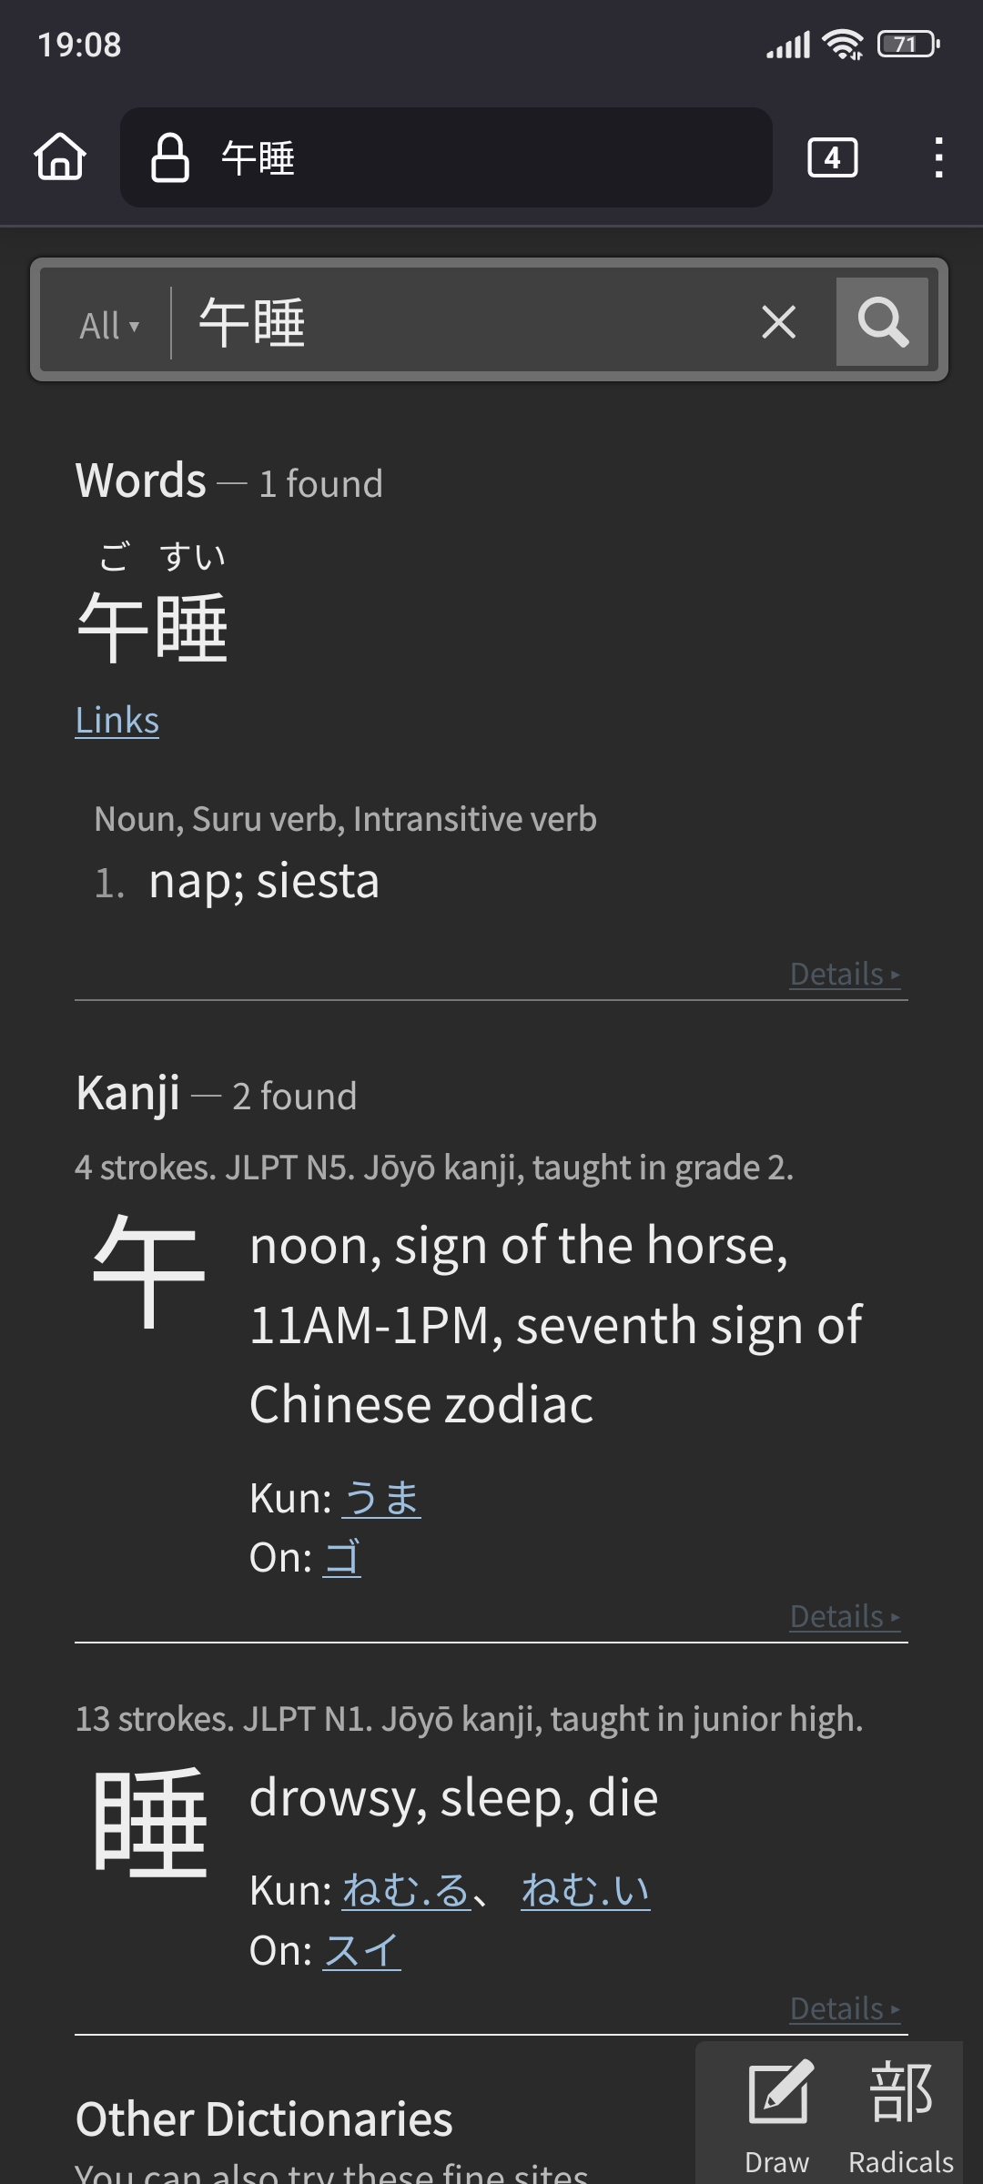This screenshot has height=2184, width=983.
Task: Tap the browser home icon
Action: (60, 157)
